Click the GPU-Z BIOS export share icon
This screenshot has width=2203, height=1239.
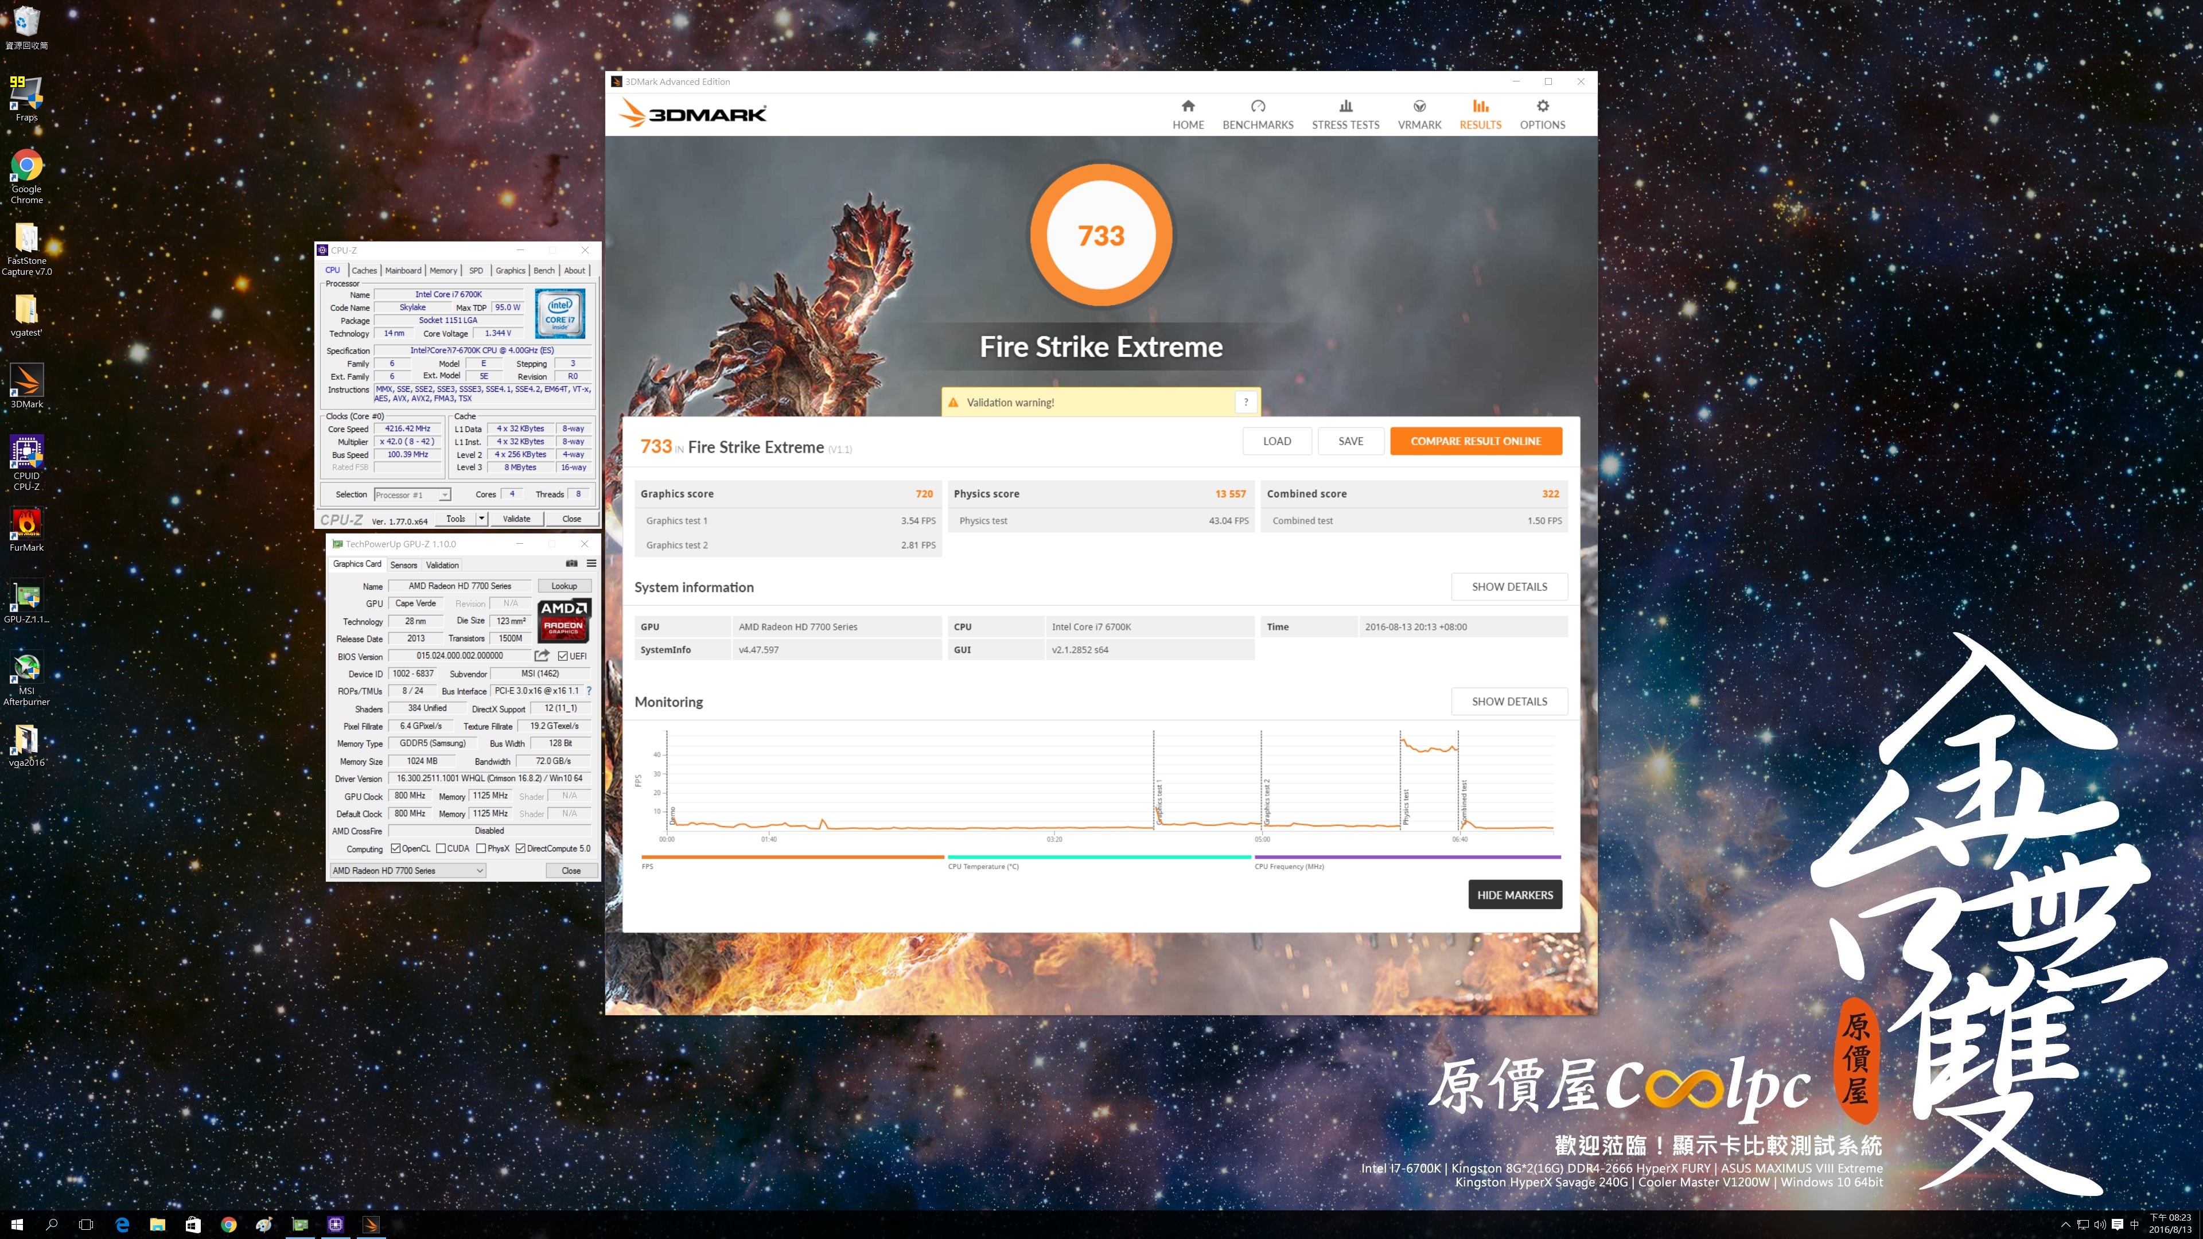[542, 656]
